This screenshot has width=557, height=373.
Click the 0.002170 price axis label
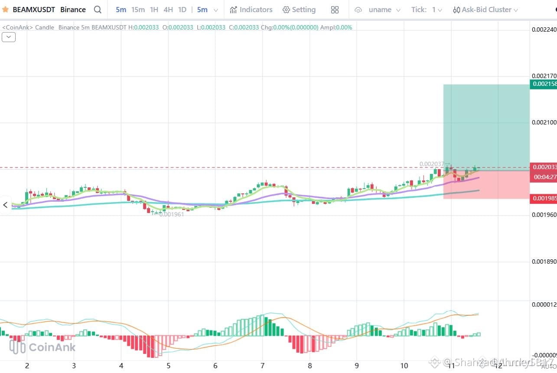click(x=544, y=76)
